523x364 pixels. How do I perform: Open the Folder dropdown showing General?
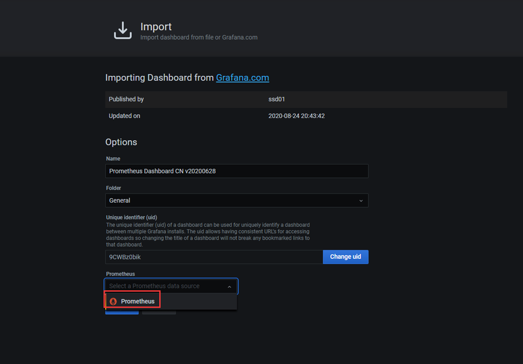pyautogui.click(x=237, y=200)
